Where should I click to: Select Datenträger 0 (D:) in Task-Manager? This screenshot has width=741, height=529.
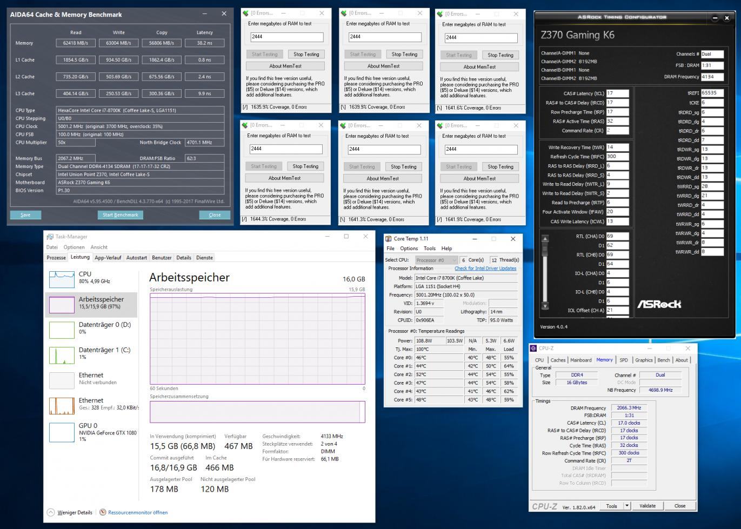(x=91, y=330)
